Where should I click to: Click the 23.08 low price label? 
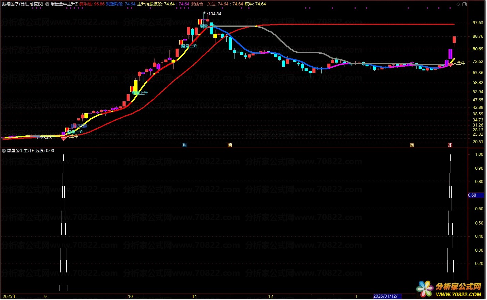click(x=46, y=138)
